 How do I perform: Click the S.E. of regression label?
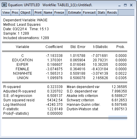[18, 96]
